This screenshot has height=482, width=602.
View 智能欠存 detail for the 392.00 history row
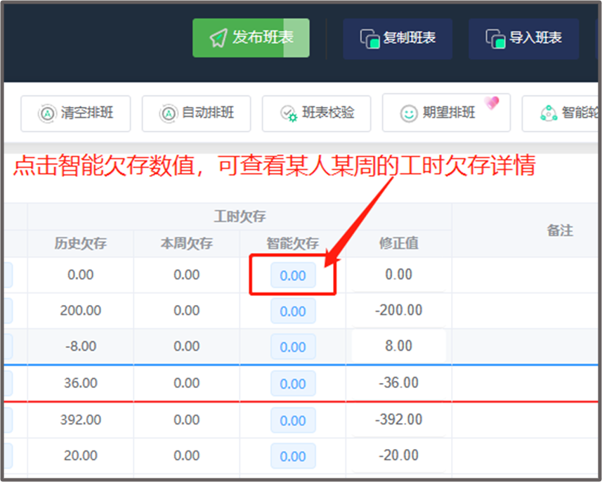point(293,420)
